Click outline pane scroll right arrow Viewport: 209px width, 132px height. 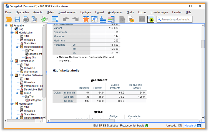click(x=41, y=121)
